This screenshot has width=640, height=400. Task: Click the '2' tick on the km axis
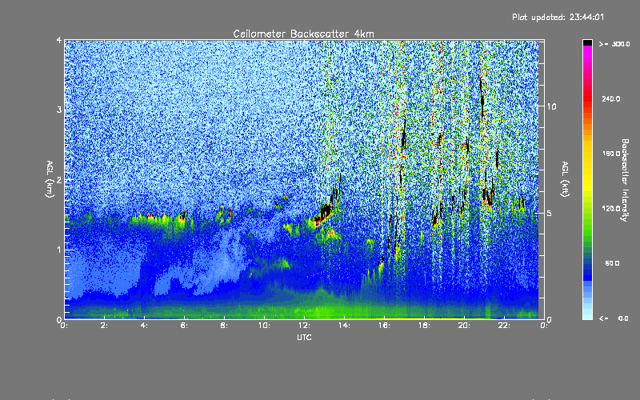(x=59, y=180)
